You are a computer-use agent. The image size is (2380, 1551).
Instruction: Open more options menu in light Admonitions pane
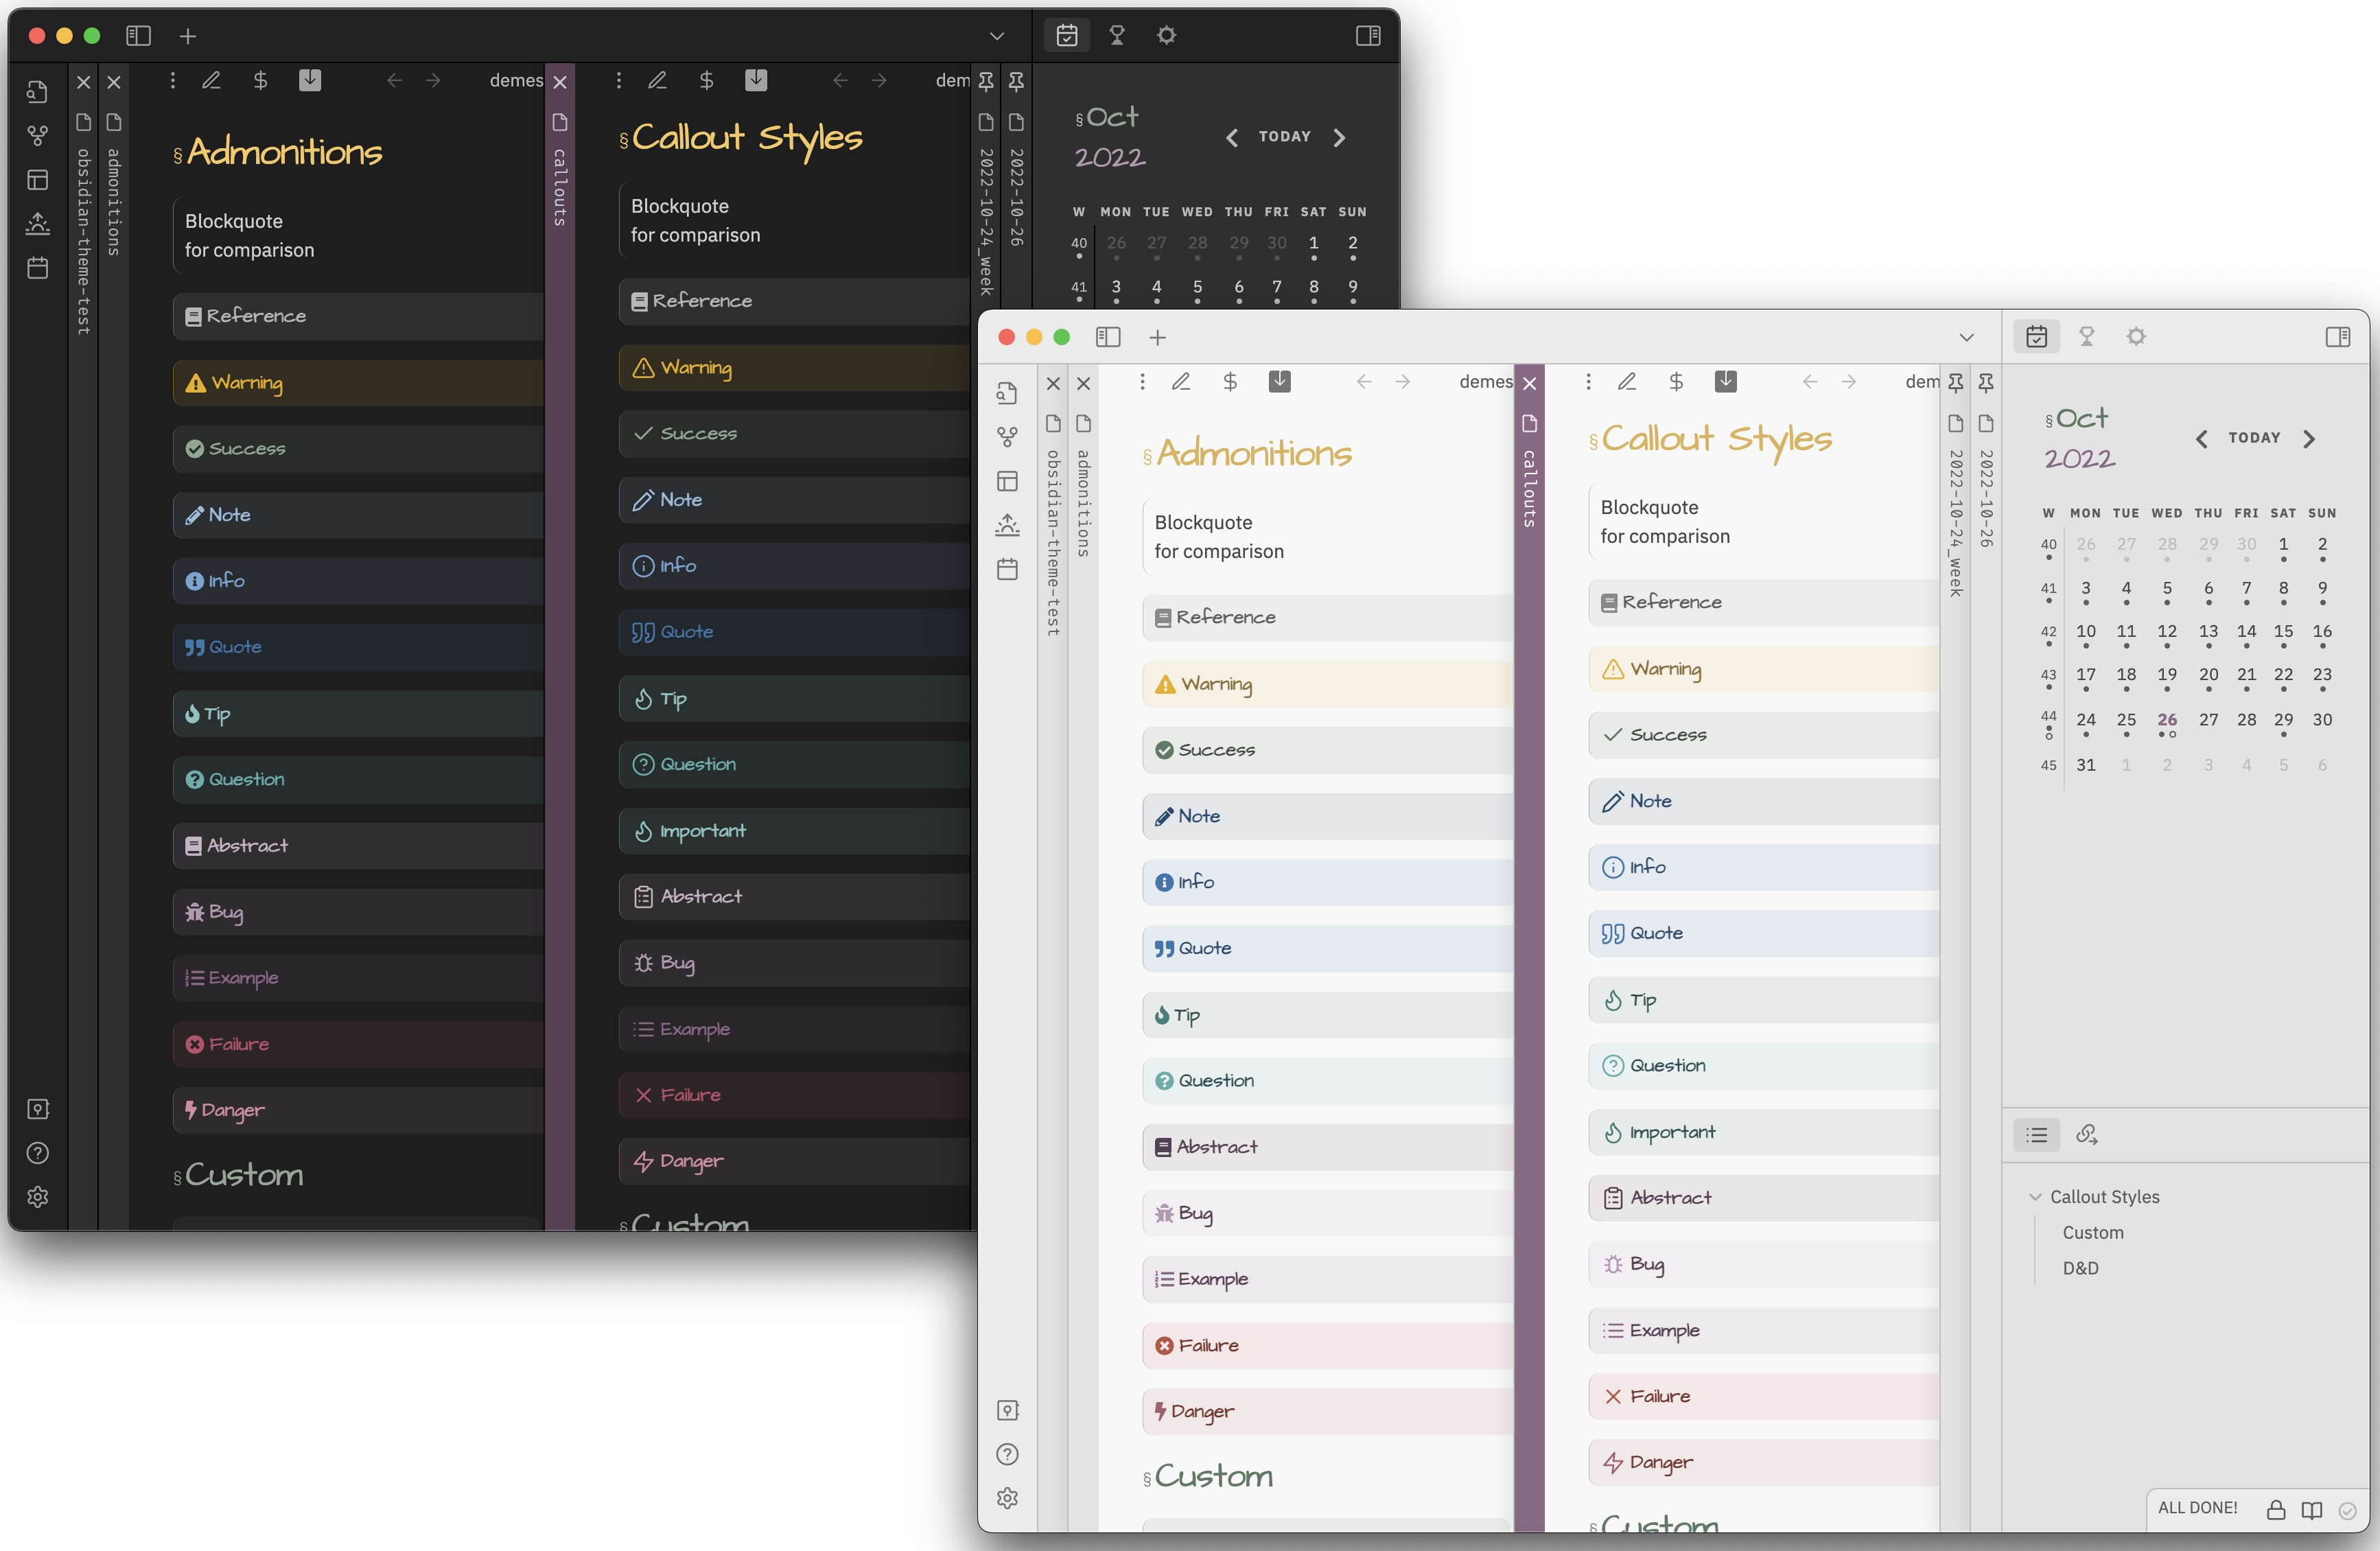pos(1142,381)
